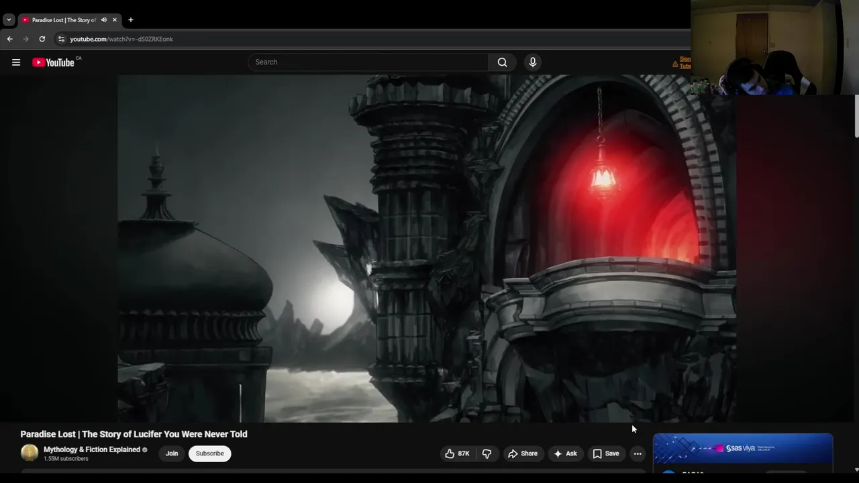
Task: Open the channel avatar picture
Action: [30, 453]
